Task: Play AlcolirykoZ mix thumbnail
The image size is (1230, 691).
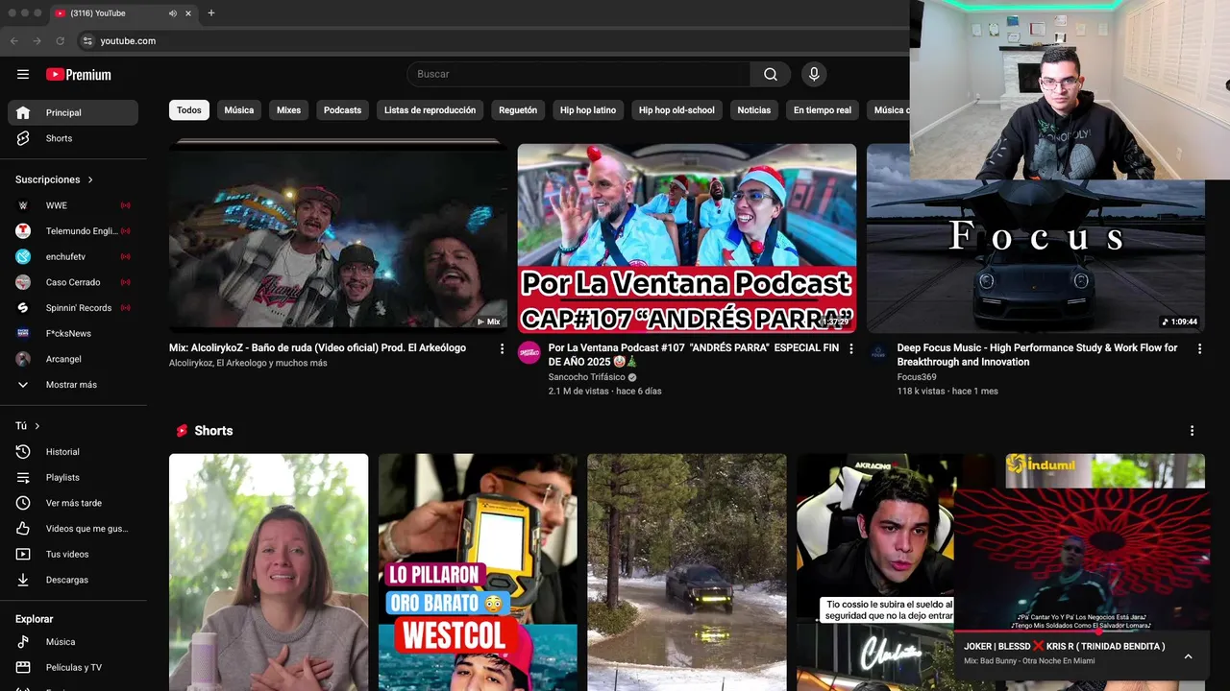Action: tap(338, 238)
